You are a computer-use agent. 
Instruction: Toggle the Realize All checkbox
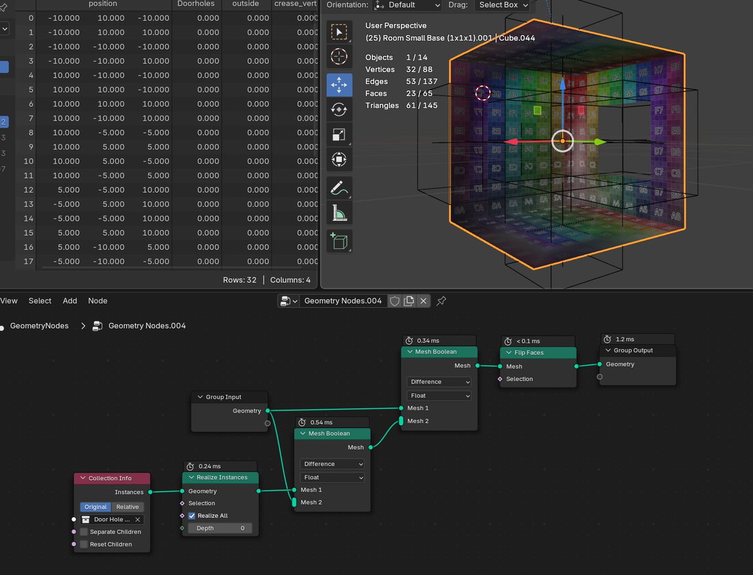[x=192, y=515]
